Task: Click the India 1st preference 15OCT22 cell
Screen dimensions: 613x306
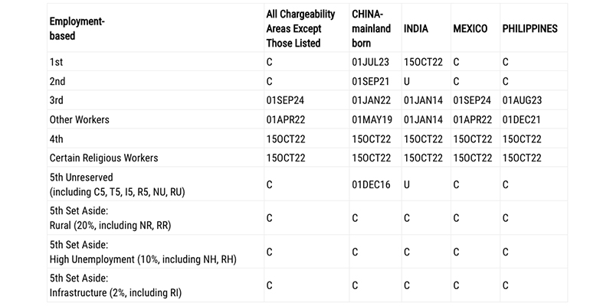Action: [424, 62]
